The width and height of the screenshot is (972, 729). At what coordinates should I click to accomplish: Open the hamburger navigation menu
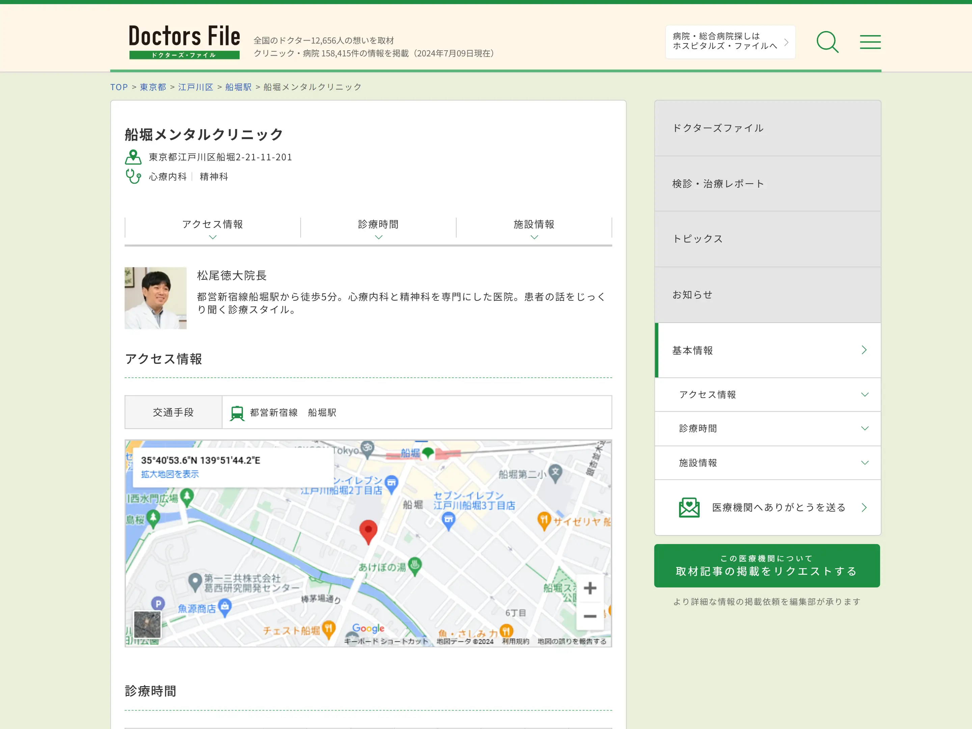(870, 42)
